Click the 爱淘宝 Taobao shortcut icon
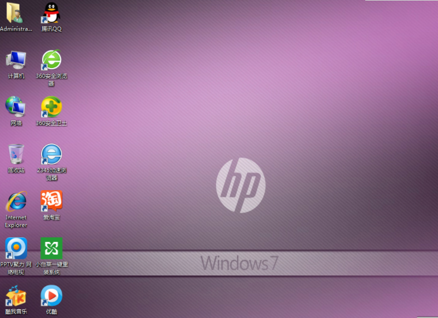 click(x=51, y=200)
